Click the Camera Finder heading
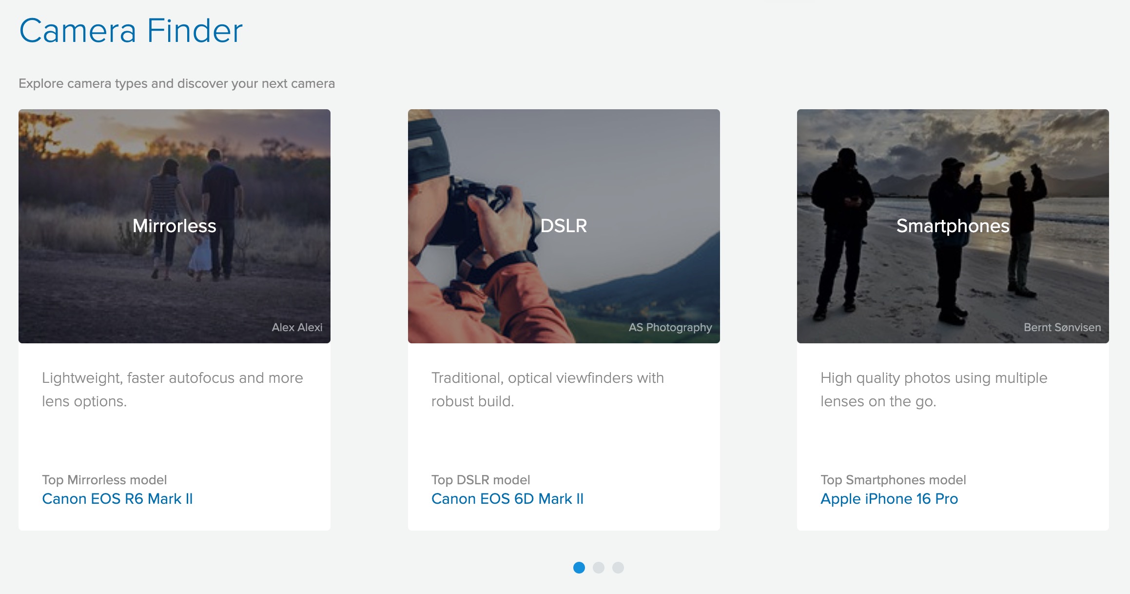This screenshot has width=1130, height=594. tap(131, 31)
